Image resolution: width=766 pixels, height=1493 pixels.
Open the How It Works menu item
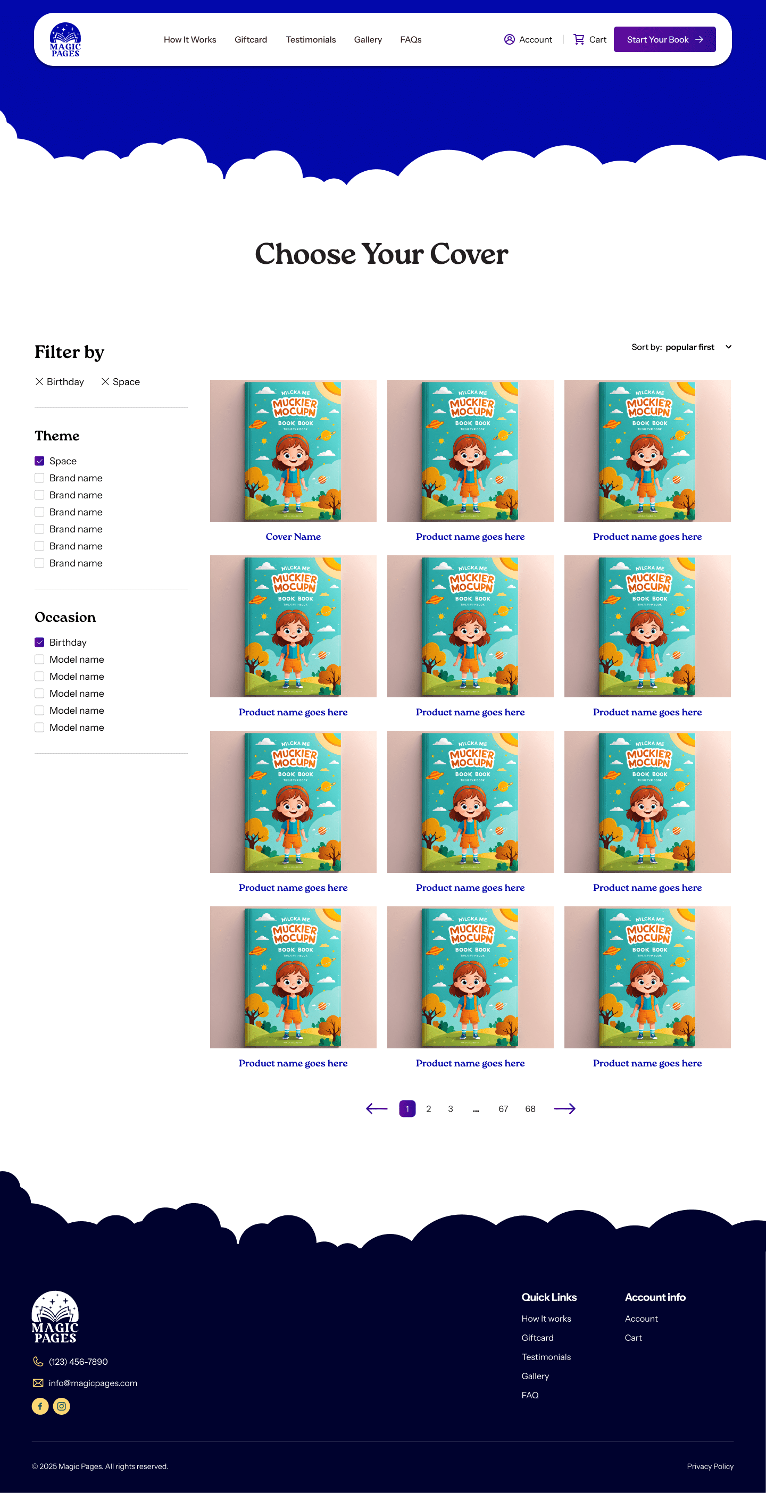pyautogui.click(x=189, y=39)
